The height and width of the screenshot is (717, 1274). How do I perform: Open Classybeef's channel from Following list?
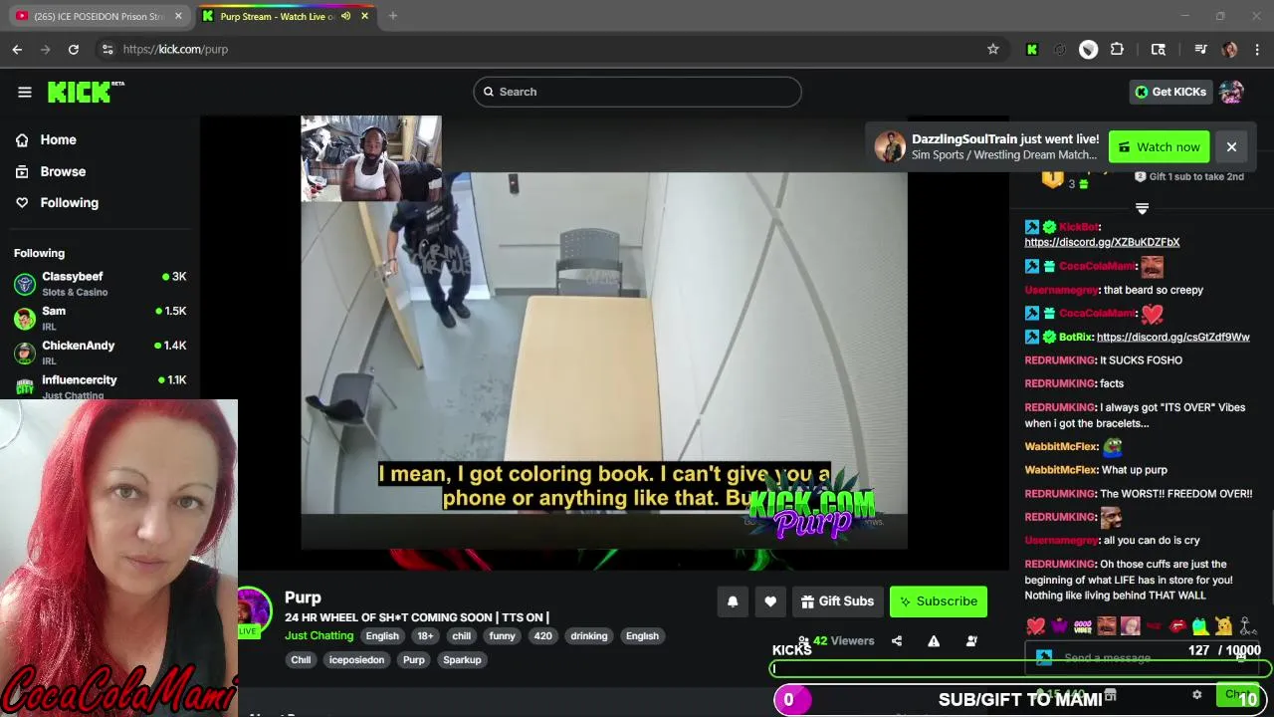100,284
